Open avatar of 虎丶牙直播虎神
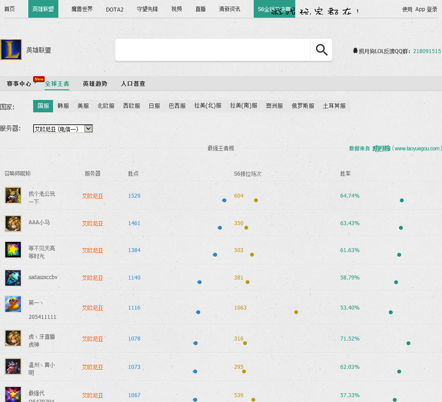The height and width of the screenshot is (402, 442). click(13, 338)
